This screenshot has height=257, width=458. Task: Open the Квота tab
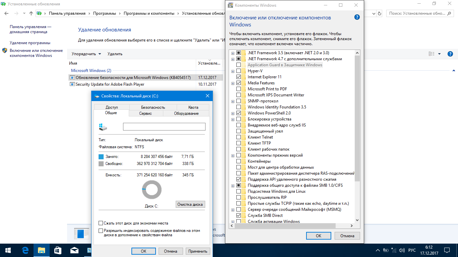pyautogui.click(x=193, y=107)
